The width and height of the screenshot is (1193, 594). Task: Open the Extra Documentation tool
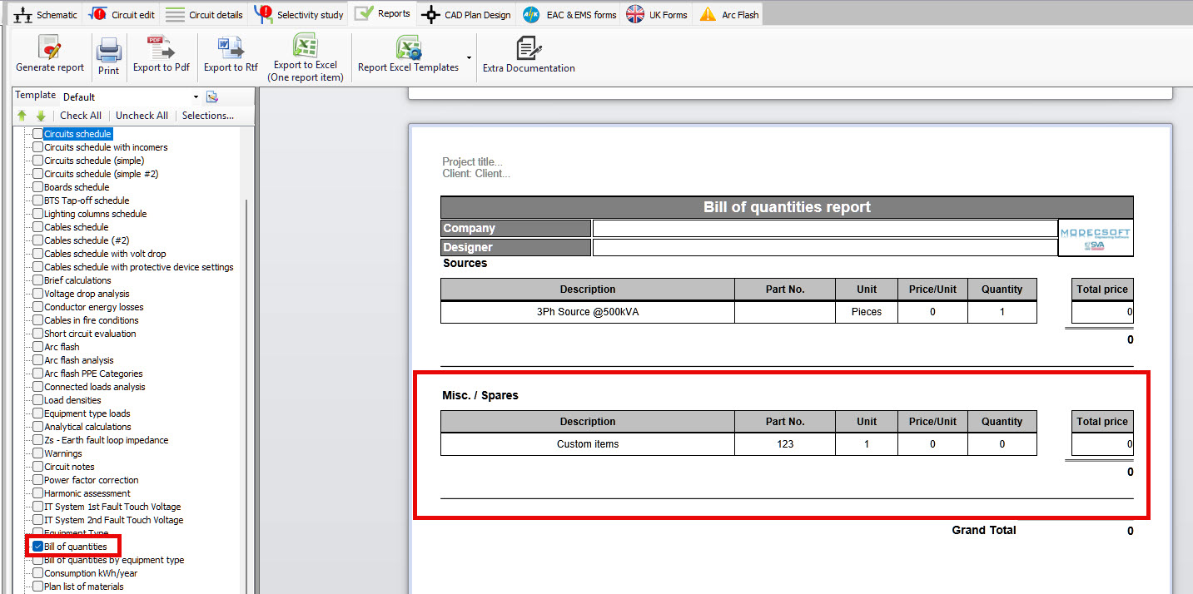pyautogui.click(x=529, y=48)
